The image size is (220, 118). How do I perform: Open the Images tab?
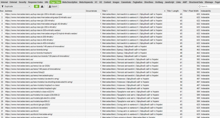[116, 2]
